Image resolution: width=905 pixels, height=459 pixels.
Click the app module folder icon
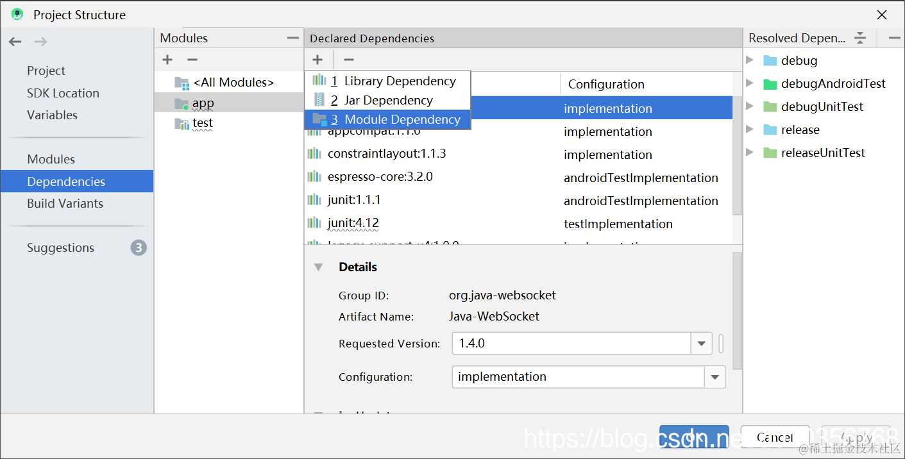(x=182, y=103)
